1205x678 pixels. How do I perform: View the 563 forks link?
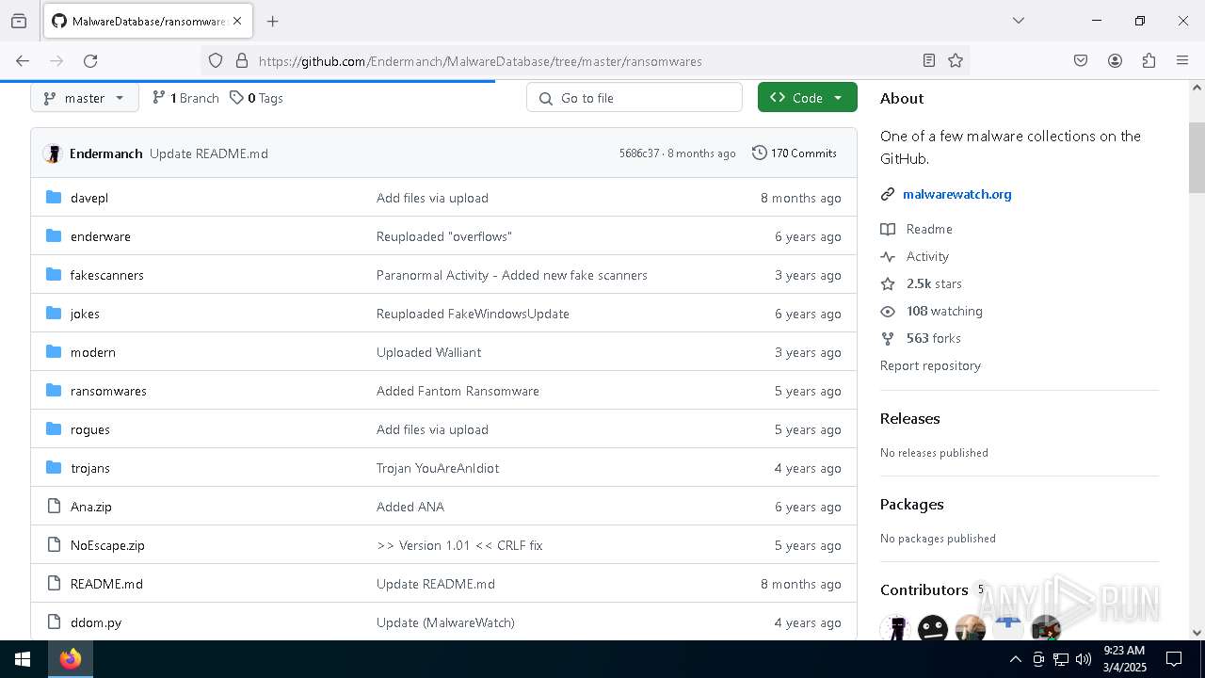pos(921,338)
